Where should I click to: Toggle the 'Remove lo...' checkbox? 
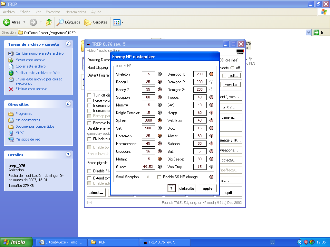click(x=89, y=123)
